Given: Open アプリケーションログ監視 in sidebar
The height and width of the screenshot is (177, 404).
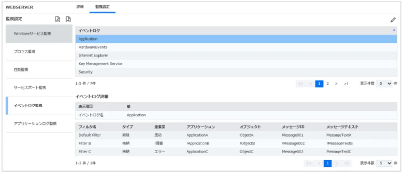Looking at the screenshot, I should [x=39, y=124].
